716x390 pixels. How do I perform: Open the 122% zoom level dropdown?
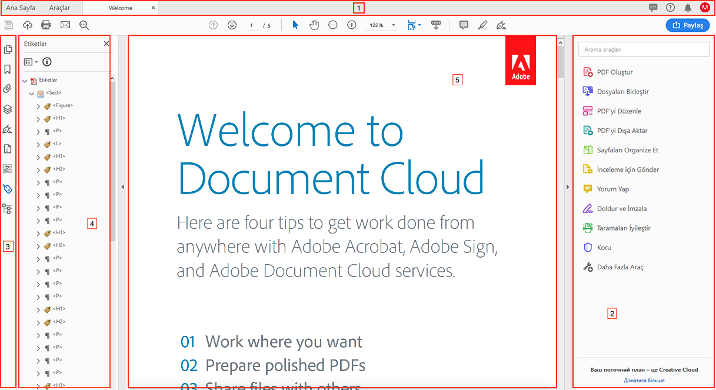point(393,25)
